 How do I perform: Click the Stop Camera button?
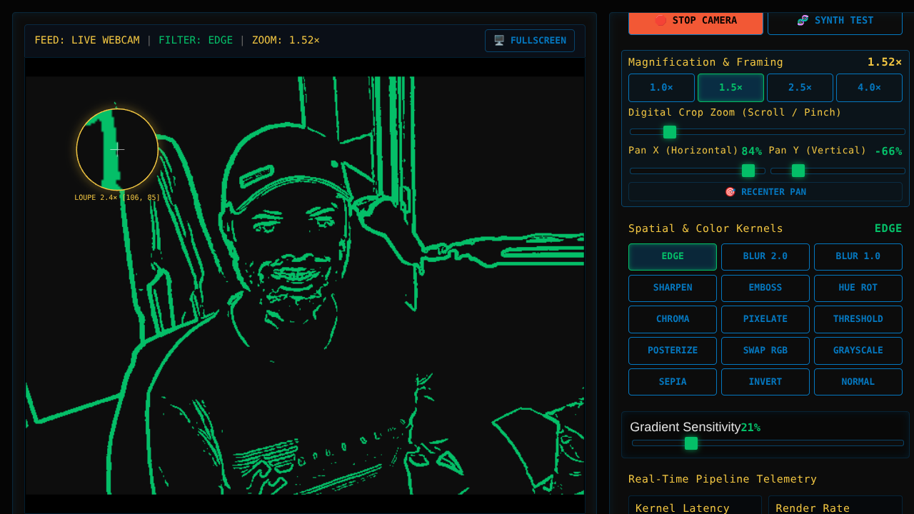pos(695,21)
